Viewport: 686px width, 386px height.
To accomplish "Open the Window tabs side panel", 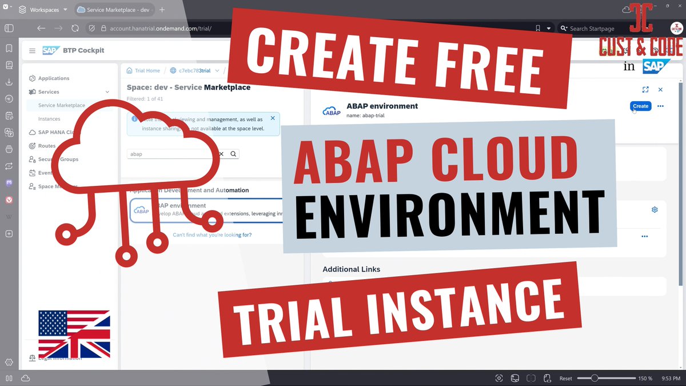I will pyautogui.click(x=9, y=149).
